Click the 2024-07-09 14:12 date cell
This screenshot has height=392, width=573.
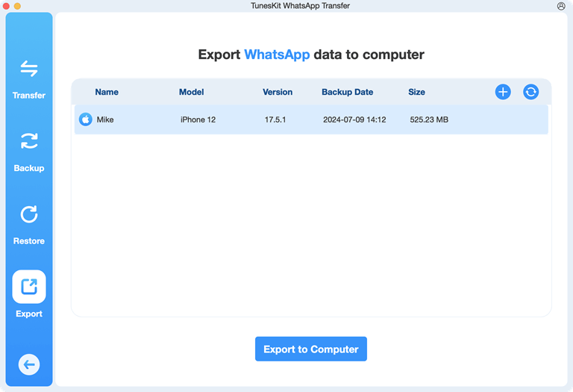pyautogui.click(x=354, y=119)
